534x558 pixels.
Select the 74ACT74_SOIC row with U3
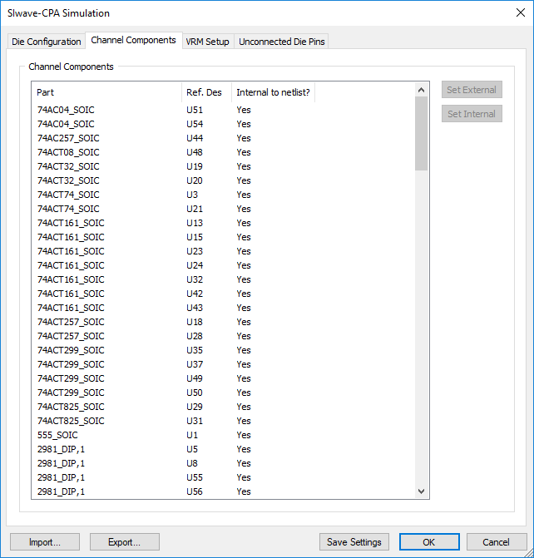223,195
